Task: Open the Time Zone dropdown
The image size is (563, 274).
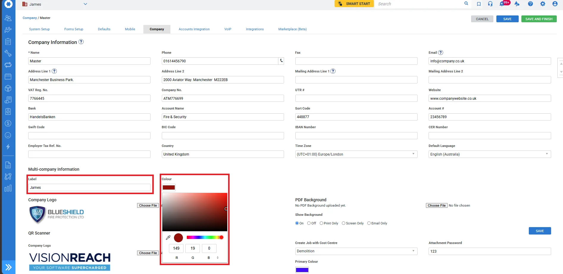Action: point(356,154)
